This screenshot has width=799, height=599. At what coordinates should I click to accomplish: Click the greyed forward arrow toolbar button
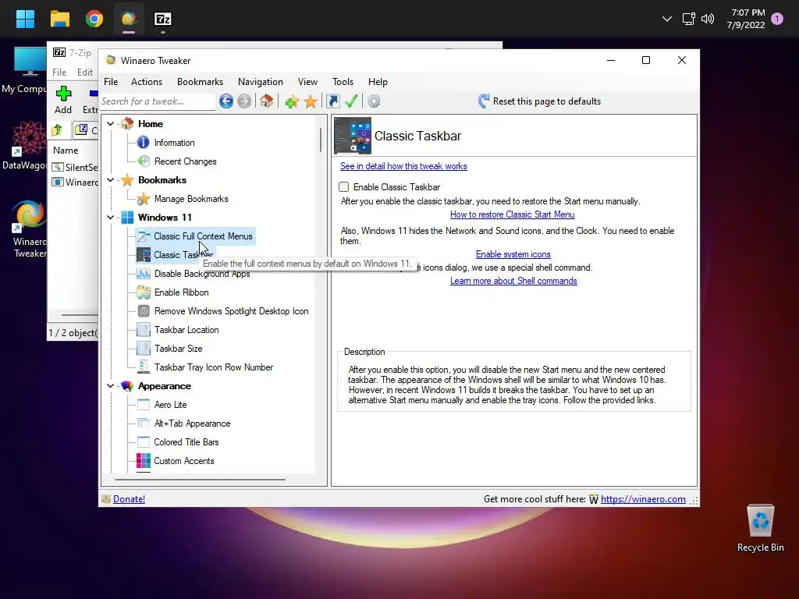(x=244, y=101)
